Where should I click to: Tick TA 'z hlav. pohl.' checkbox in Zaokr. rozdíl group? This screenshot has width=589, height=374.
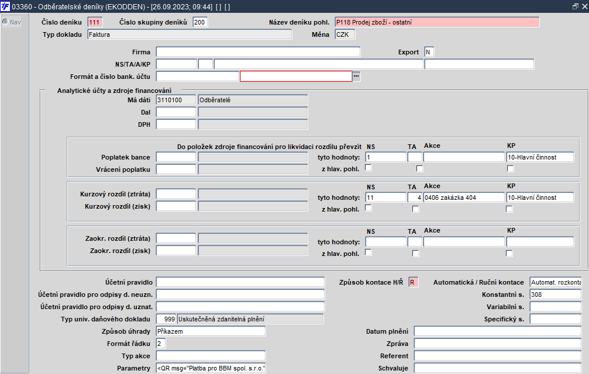click(x=415, y=254)
